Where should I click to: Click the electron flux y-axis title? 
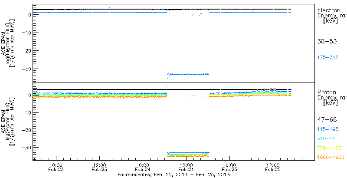(8, 43)
